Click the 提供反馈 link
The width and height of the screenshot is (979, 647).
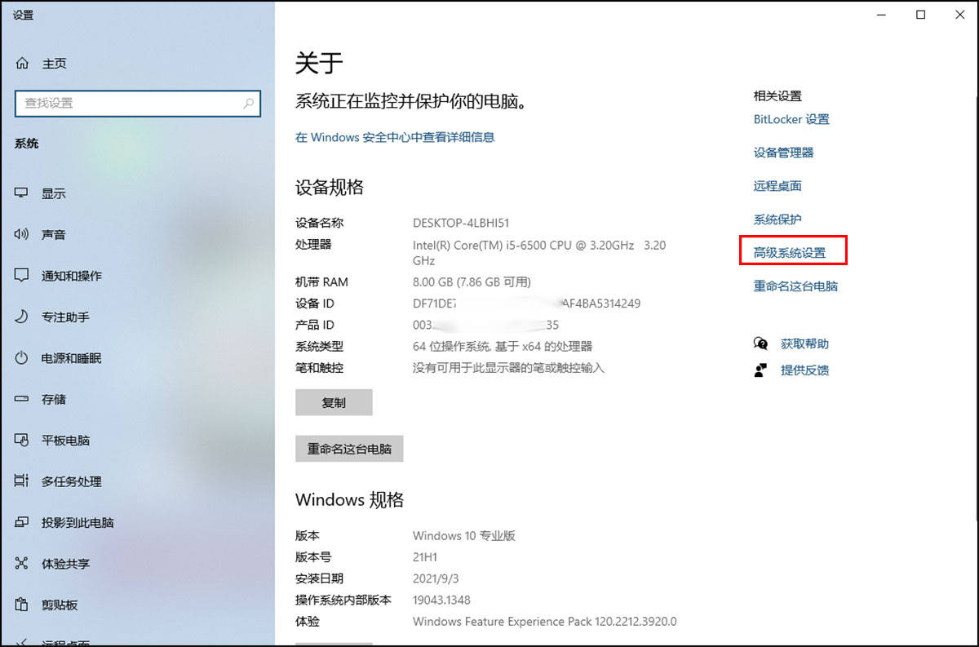click(x=804, y=370)
